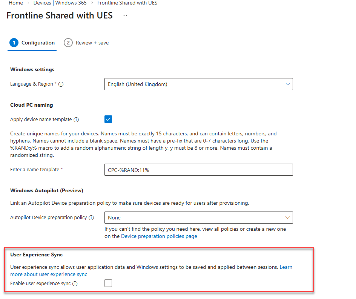356x299 pixels.
Task: Click the chevron arrow in Language & Region box
Action: click(x=288, y=84)
